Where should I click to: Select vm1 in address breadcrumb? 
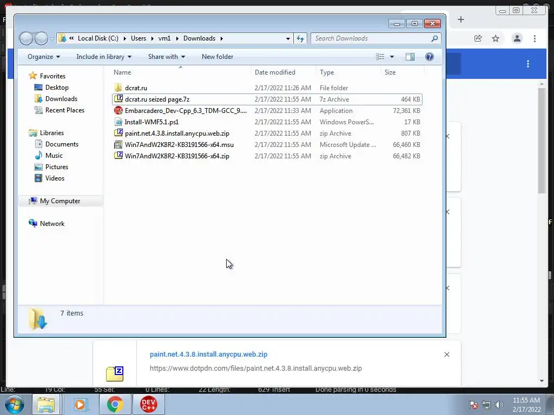(164, 38)
